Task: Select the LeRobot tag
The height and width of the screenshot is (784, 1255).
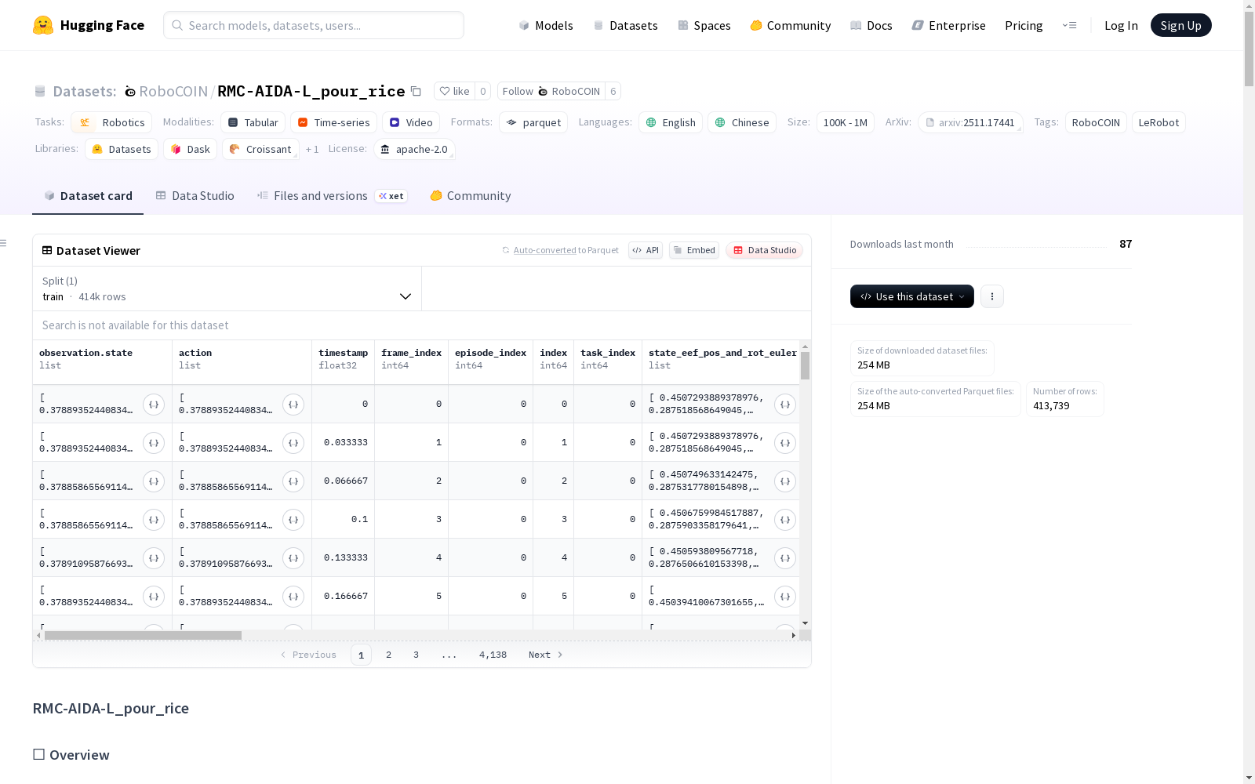Action: click(x=1159, y=122)
